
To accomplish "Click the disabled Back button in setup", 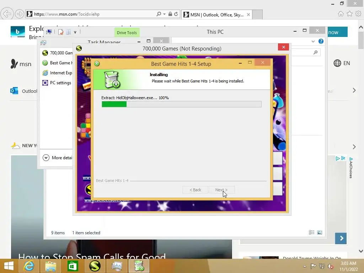I will 195,190.
